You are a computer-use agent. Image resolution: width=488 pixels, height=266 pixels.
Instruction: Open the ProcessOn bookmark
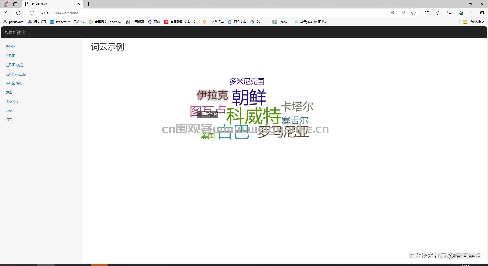67,22
